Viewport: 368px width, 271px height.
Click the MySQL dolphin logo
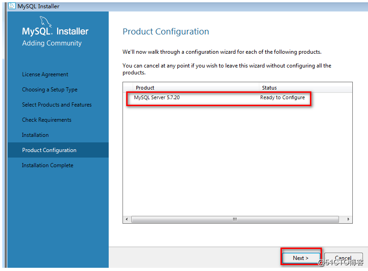tap(46, 22)
